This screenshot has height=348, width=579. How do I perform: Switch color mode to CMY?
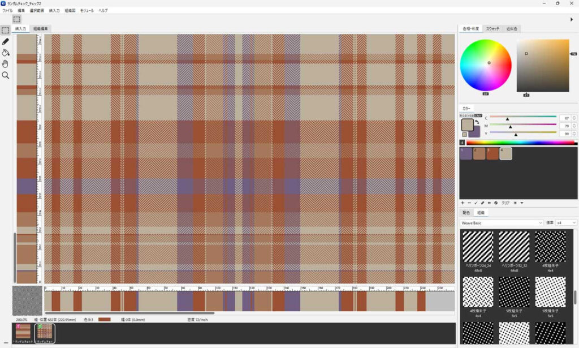tap(478, 115)
